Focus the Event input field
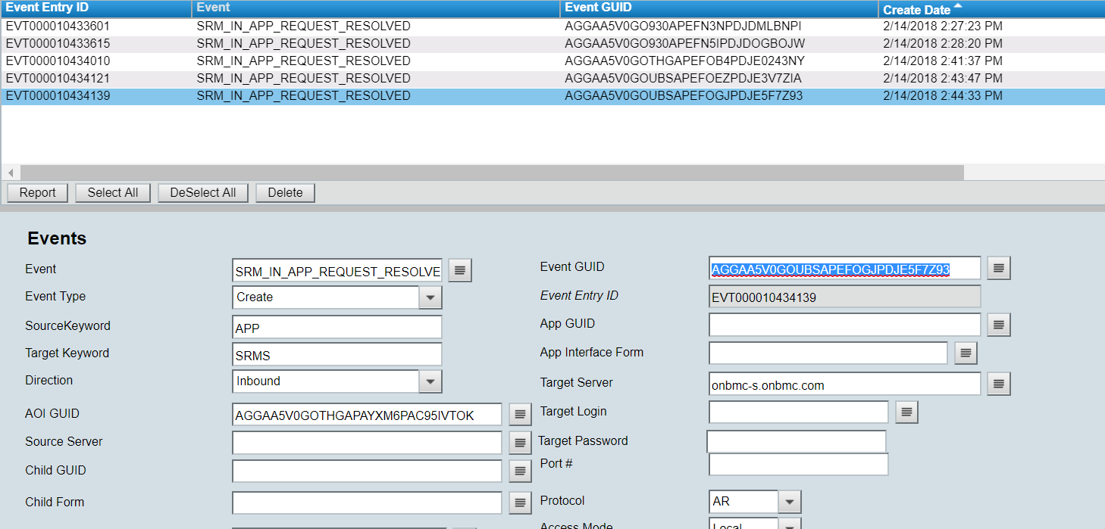1105x529 pixels. [337, 271]
